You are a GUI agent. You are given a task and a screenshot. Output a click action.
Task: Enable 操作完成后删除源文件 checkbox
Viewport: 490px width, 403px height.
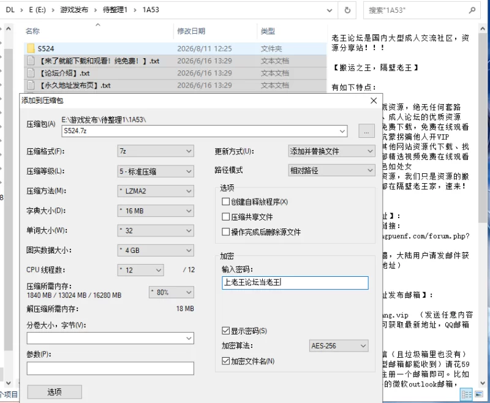pyautogui.click(x=225, y=232)
